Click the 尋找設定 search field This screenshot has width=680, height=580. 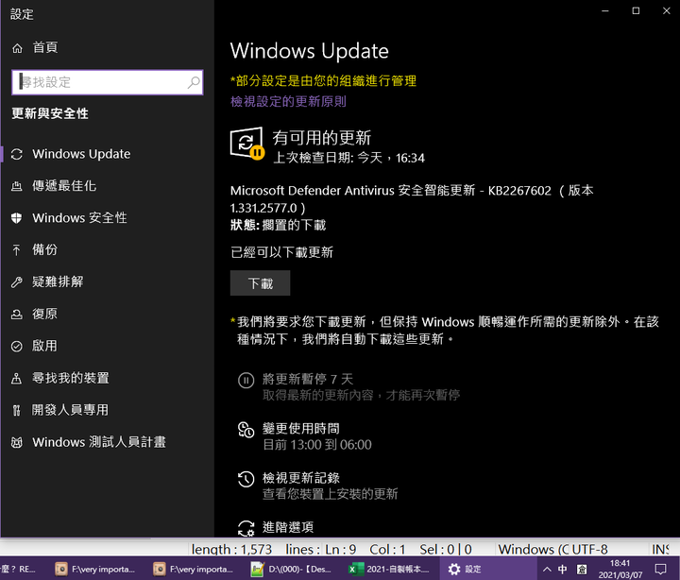[107, 82]
